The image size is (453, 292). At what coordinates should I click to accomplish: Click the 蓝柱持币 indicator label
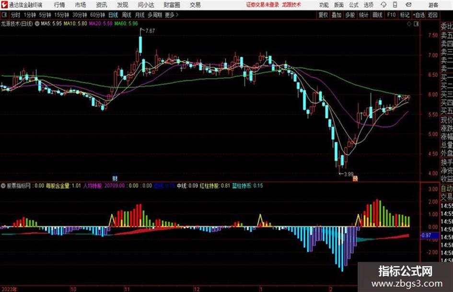(247, 186)
